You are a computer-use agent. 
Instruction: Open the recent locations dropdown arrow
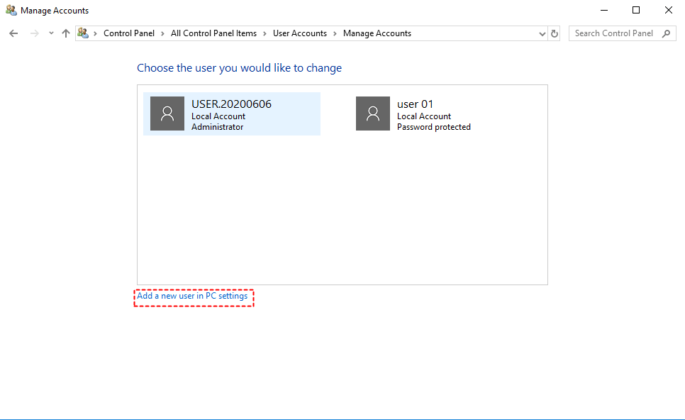point(51,33)
